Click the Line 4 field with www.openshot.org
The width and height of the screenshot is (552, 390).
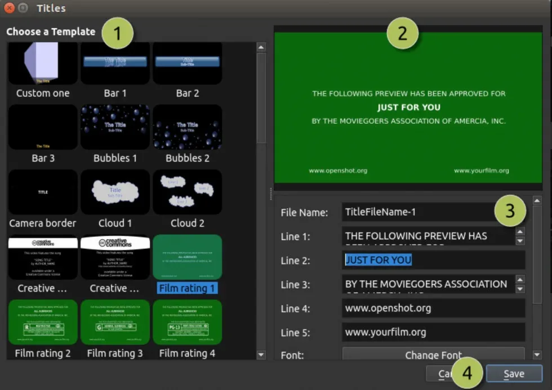[433, 308]
